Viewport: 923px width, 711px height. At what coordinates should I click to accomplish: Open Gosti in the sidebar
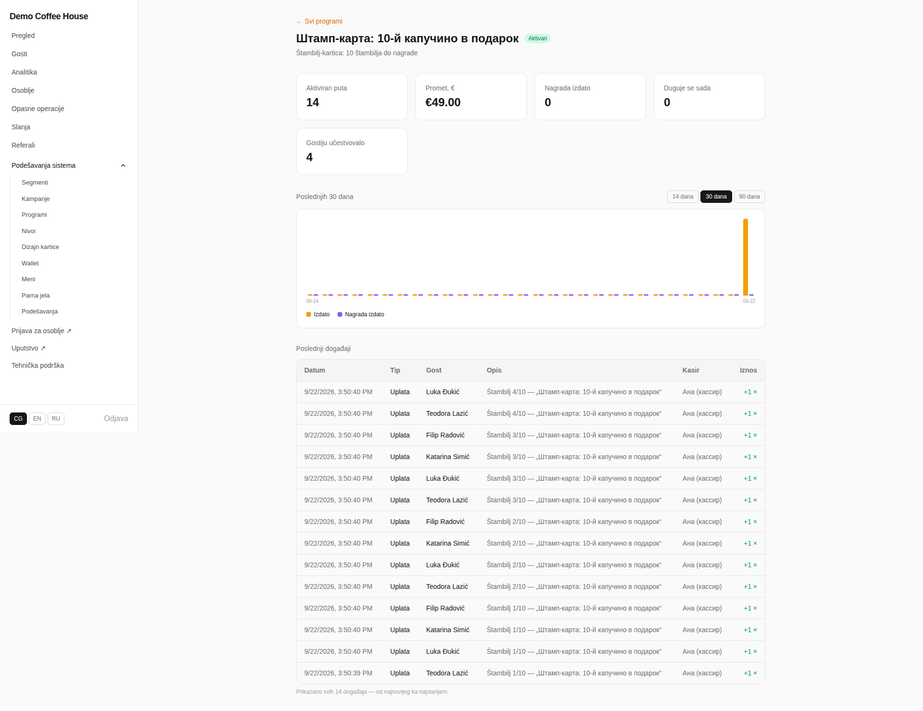tap(19, 54)
